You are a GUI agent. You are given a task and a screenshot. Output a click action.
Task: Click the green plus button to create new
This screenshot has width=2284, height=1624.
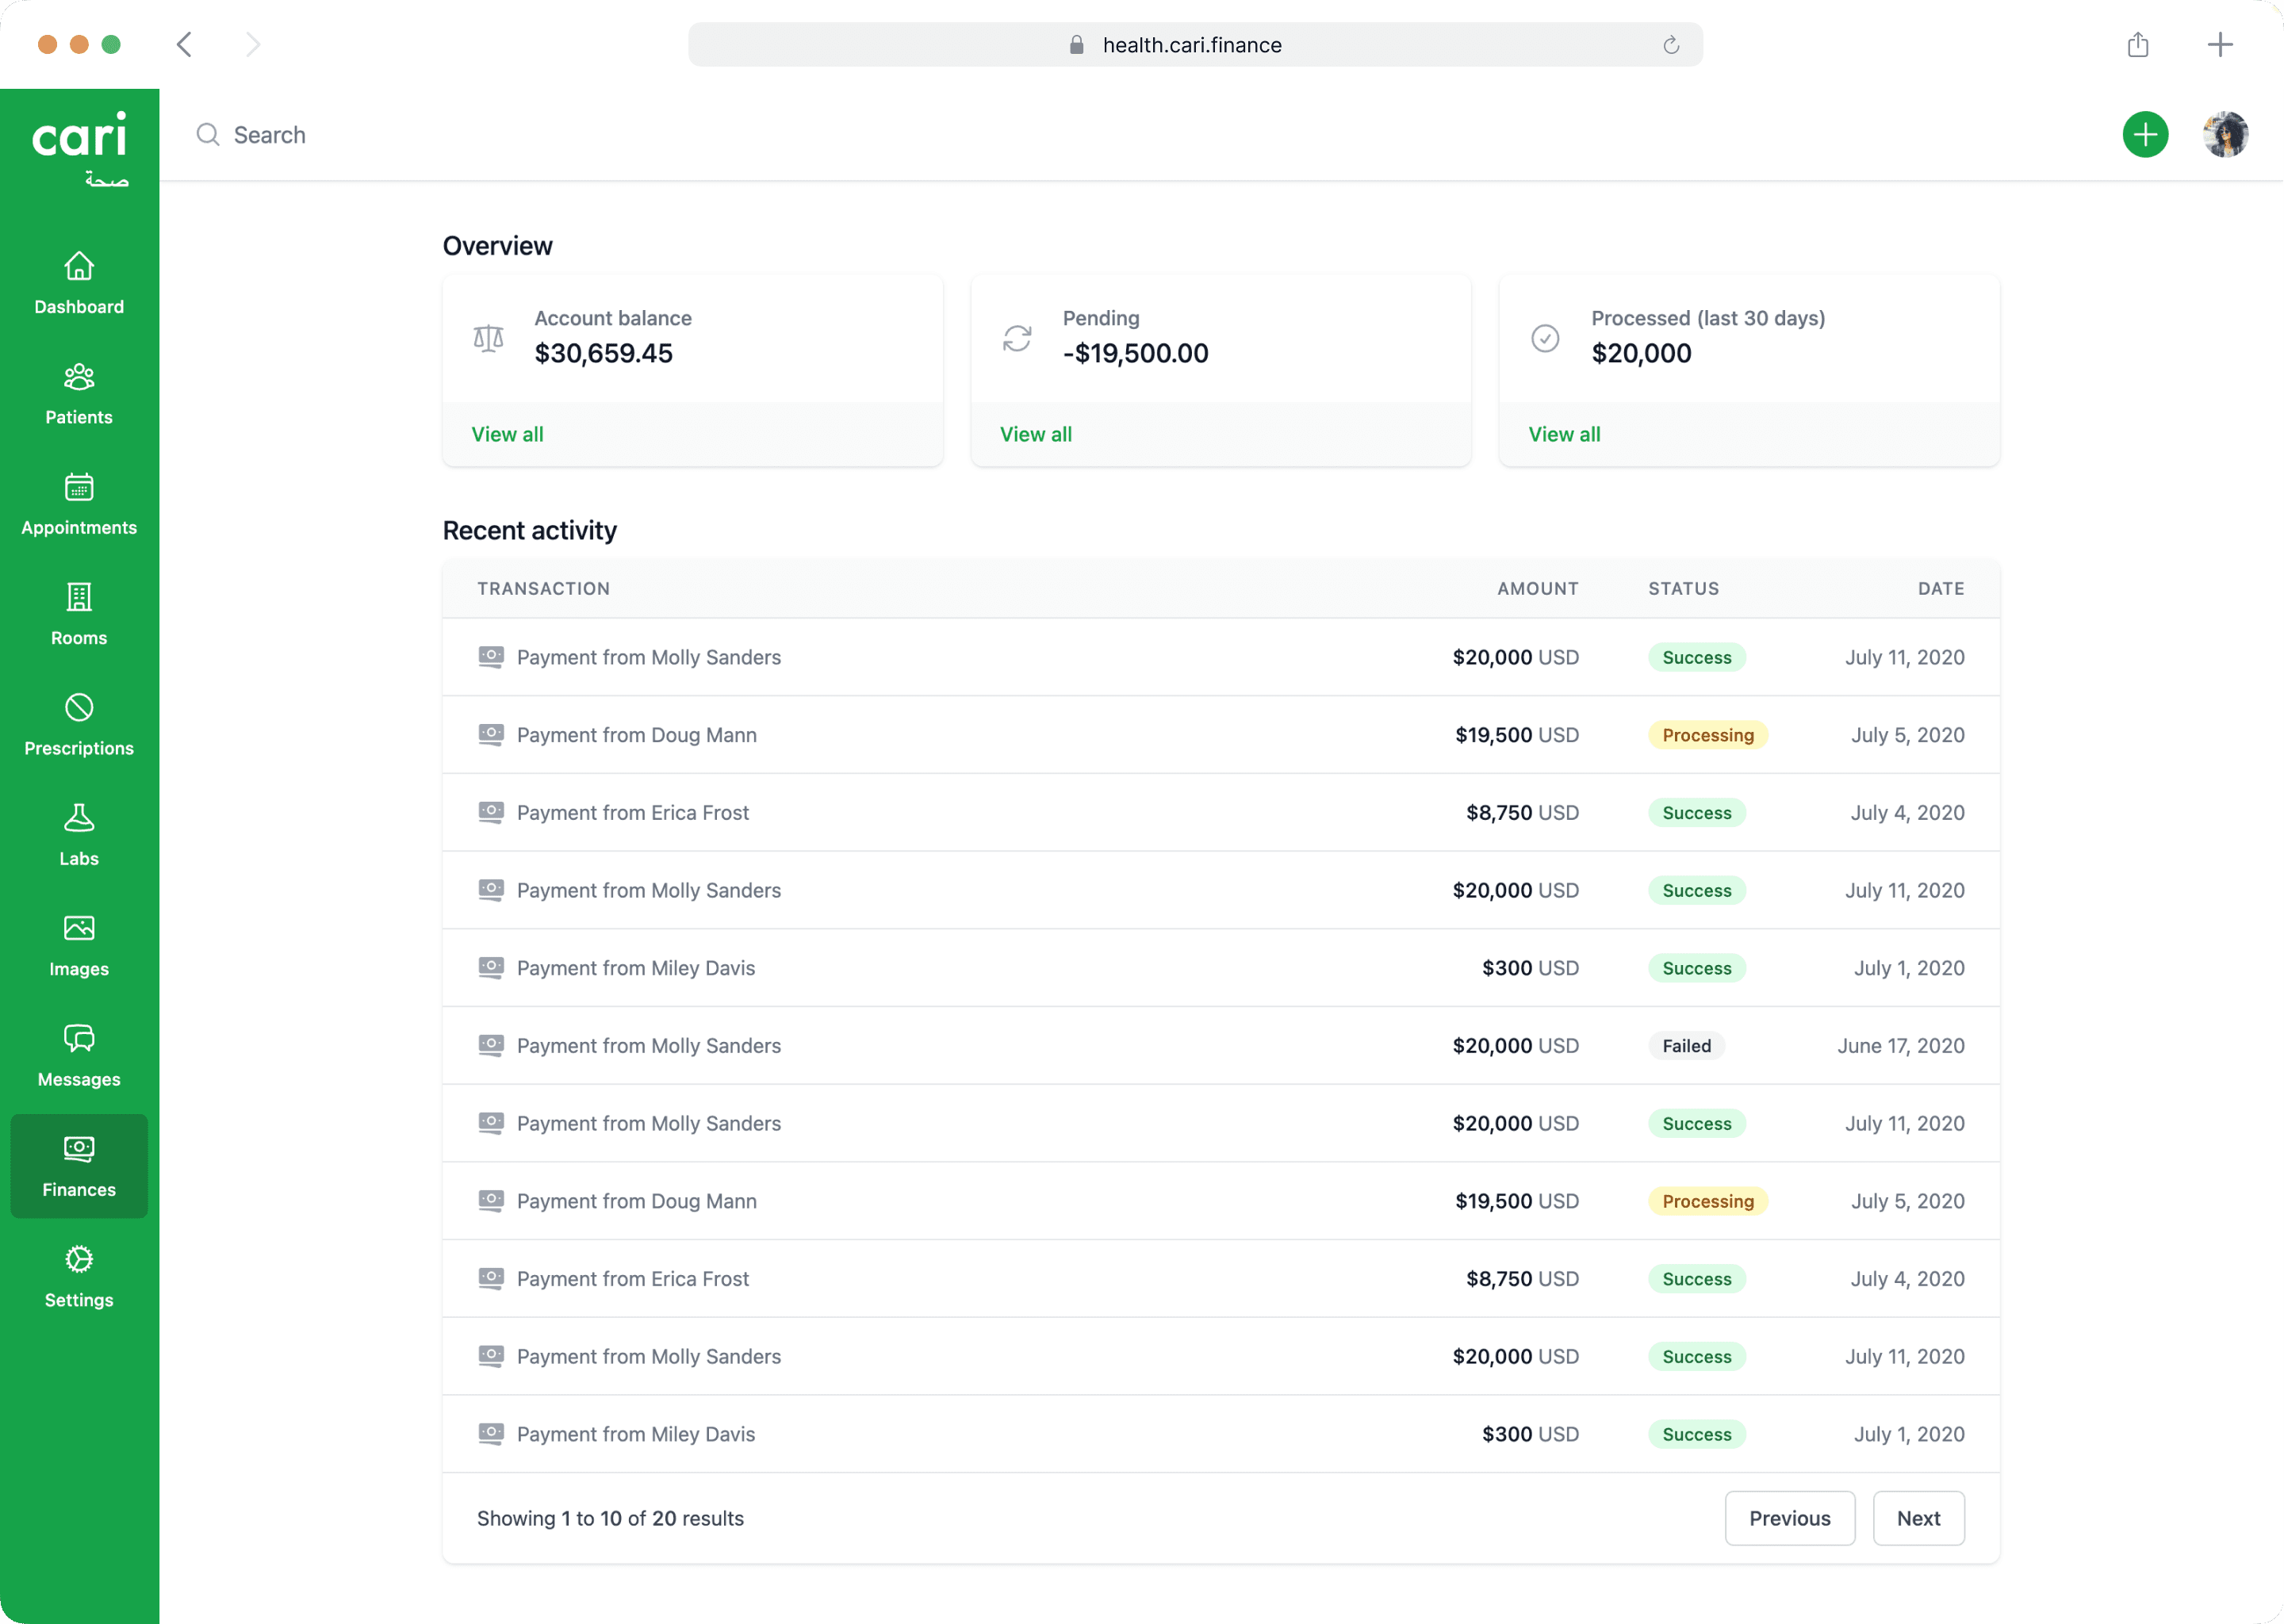click(x=2145, y=134)
